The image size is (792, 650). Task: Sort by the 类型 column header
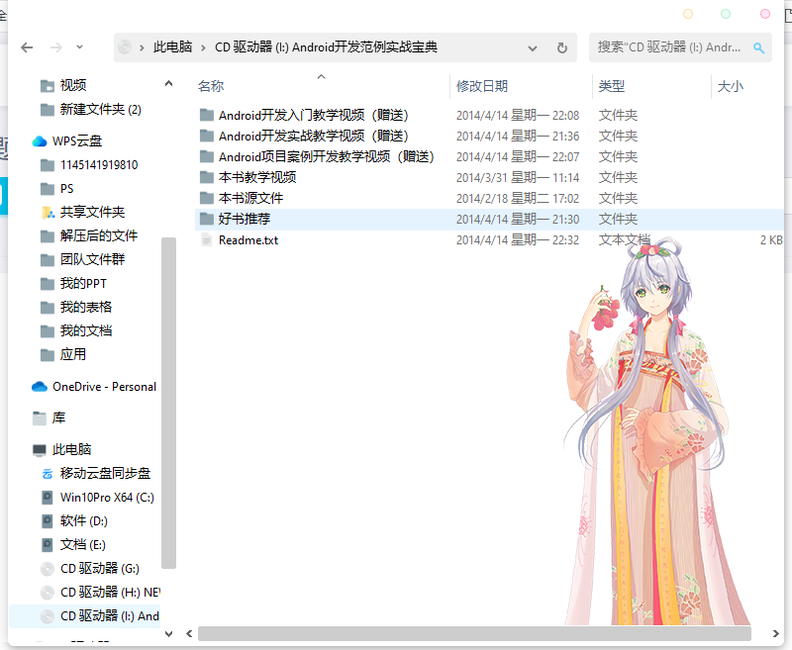click(612, 86)
